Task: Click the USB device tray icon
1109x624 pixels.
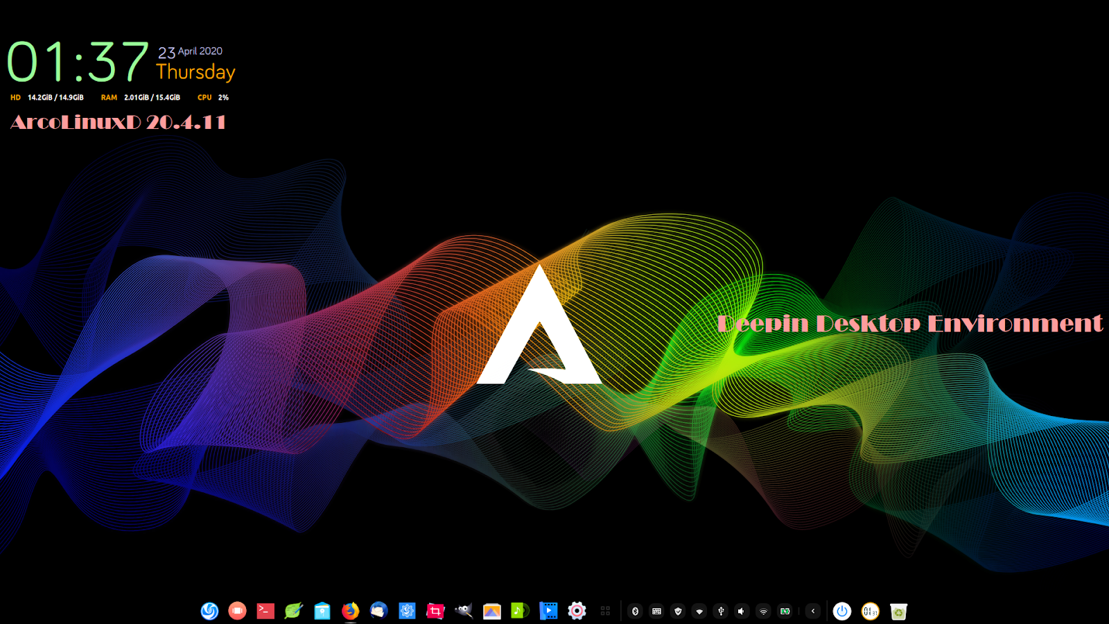Action: tap(721, 611)
